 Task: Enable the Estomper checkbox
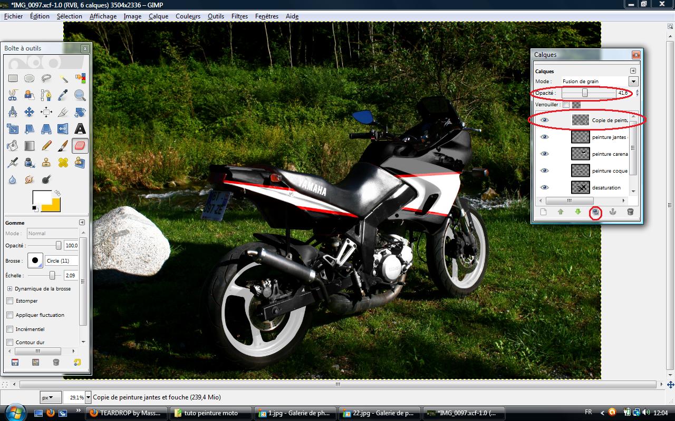[x=9, y=300]
